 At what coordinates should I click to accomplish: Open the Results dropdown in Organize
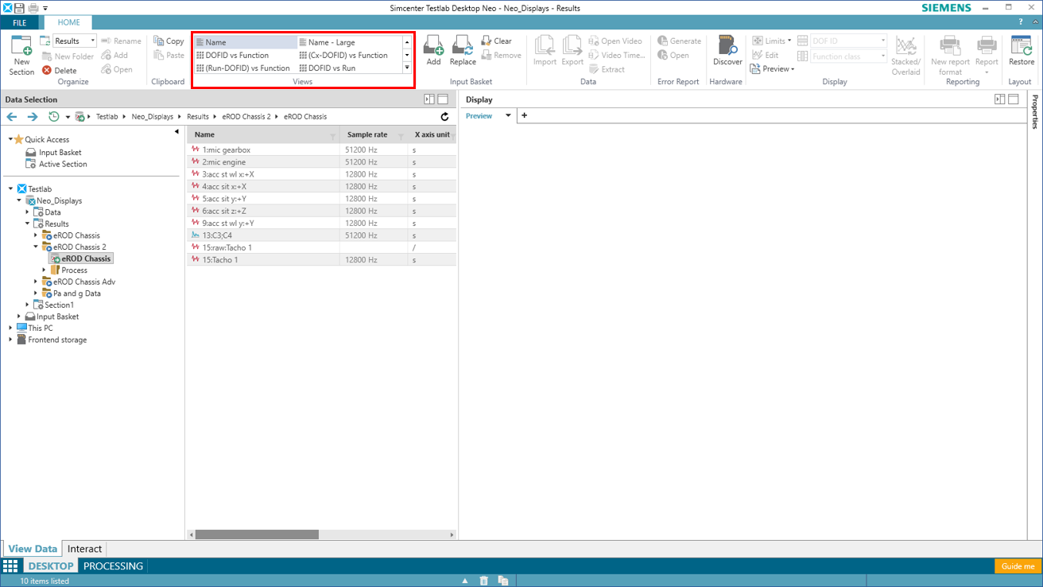pyautogui.click(x=92, y=41)
